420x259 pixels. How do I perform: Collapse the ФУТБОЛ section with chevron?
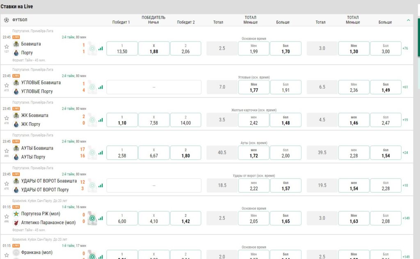[x=408, y=20]
